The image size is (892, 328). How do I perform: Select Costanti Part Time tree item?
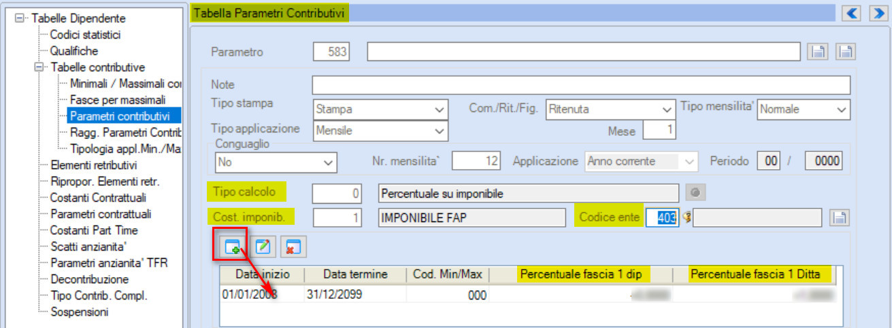click(94, 230)
